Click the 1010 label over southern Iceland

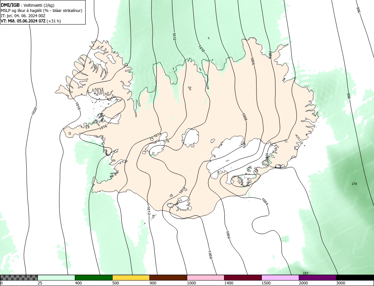[182, 190]
